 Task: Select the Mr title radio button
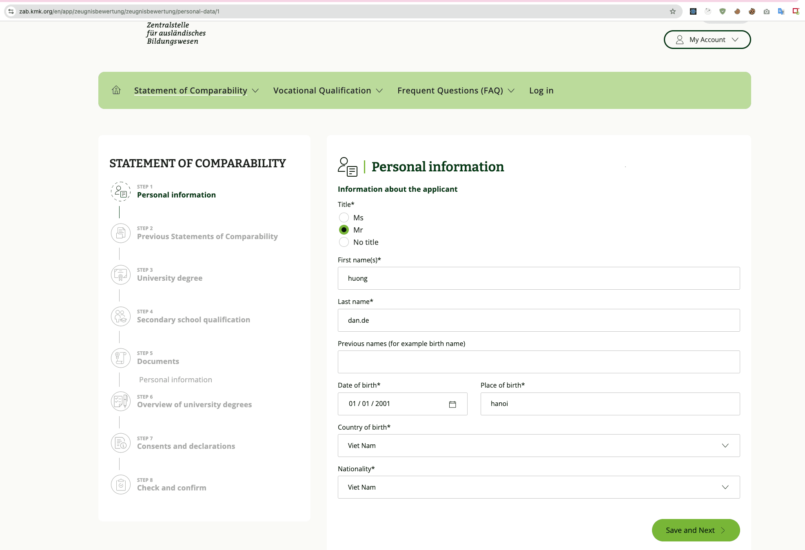pos(344,230)
